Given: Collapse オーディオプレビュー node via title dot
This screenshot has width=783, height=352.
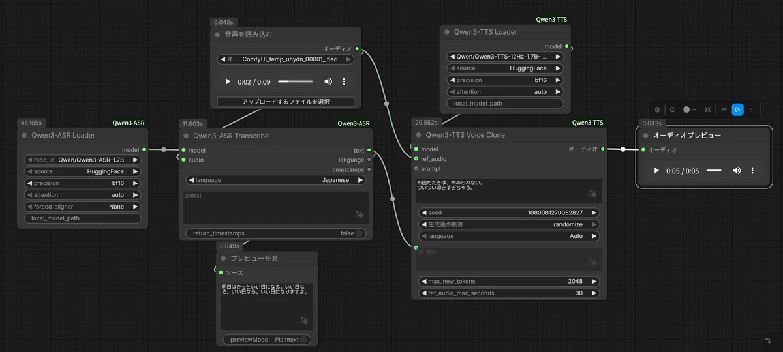Looking at the screenshot, I should 646,136.
